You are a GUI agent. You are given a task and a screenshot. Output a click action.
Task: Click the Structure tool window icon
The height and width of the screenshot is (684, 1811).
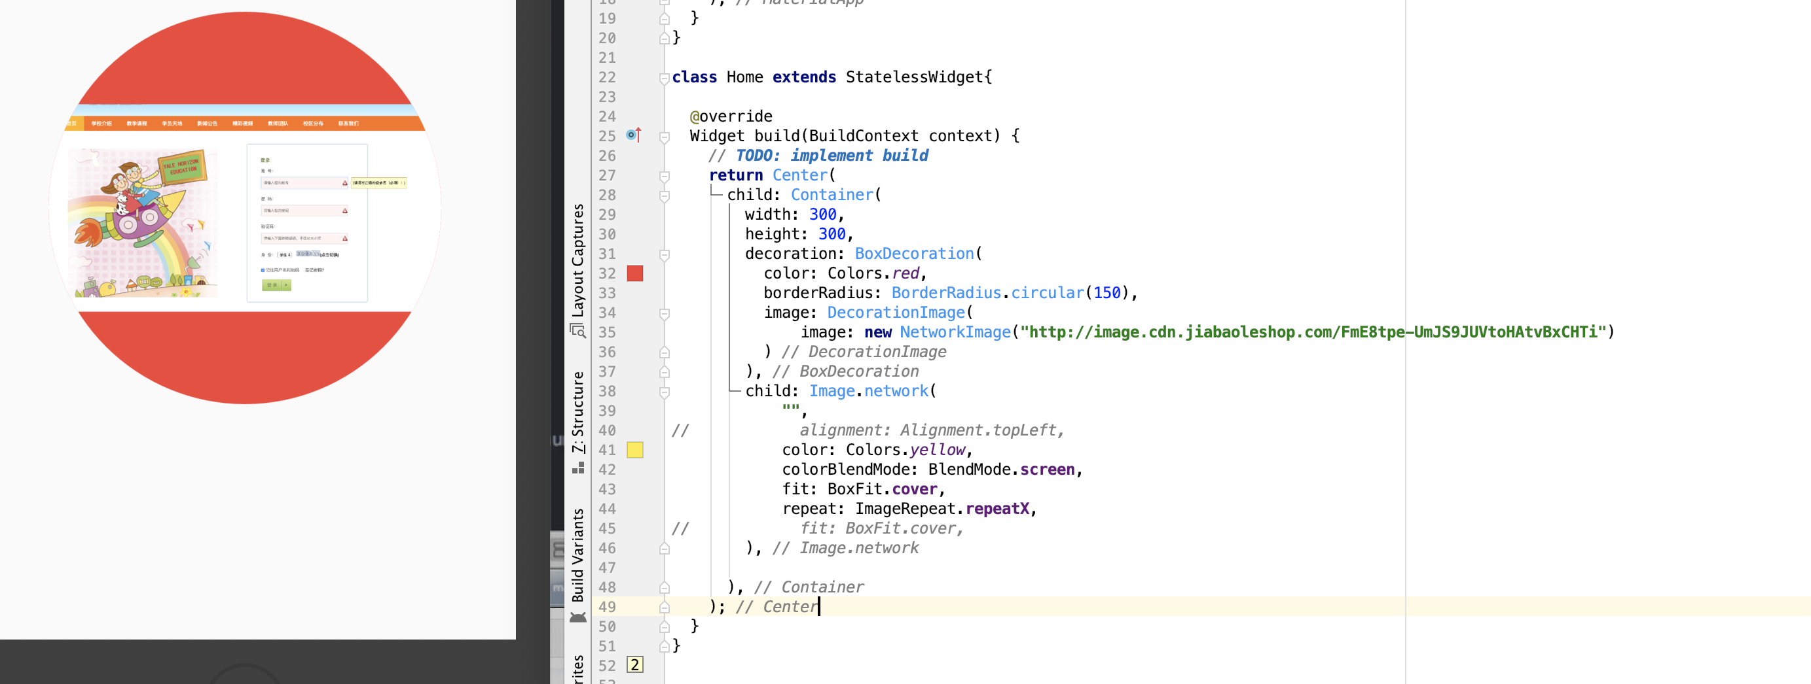(578, 468)
